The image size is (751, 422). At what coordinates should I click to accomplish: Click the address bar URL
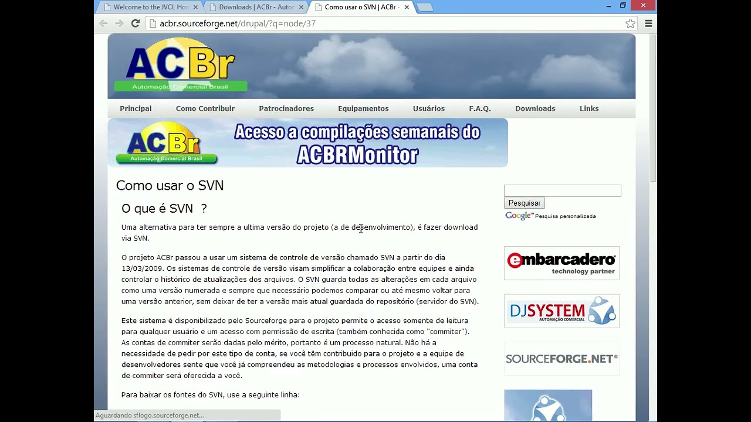[x=238, y=23]
